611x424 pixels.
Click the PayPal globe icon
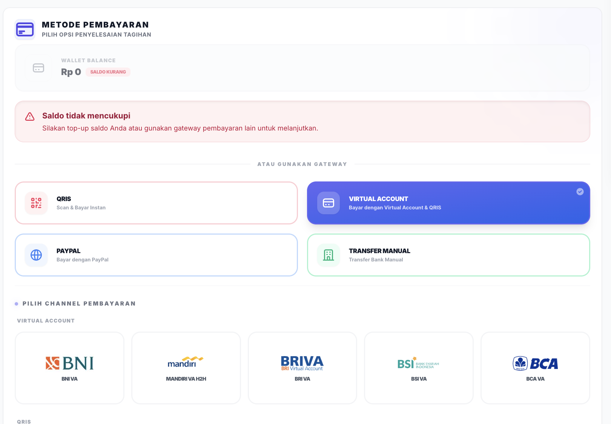pos(36,255)
